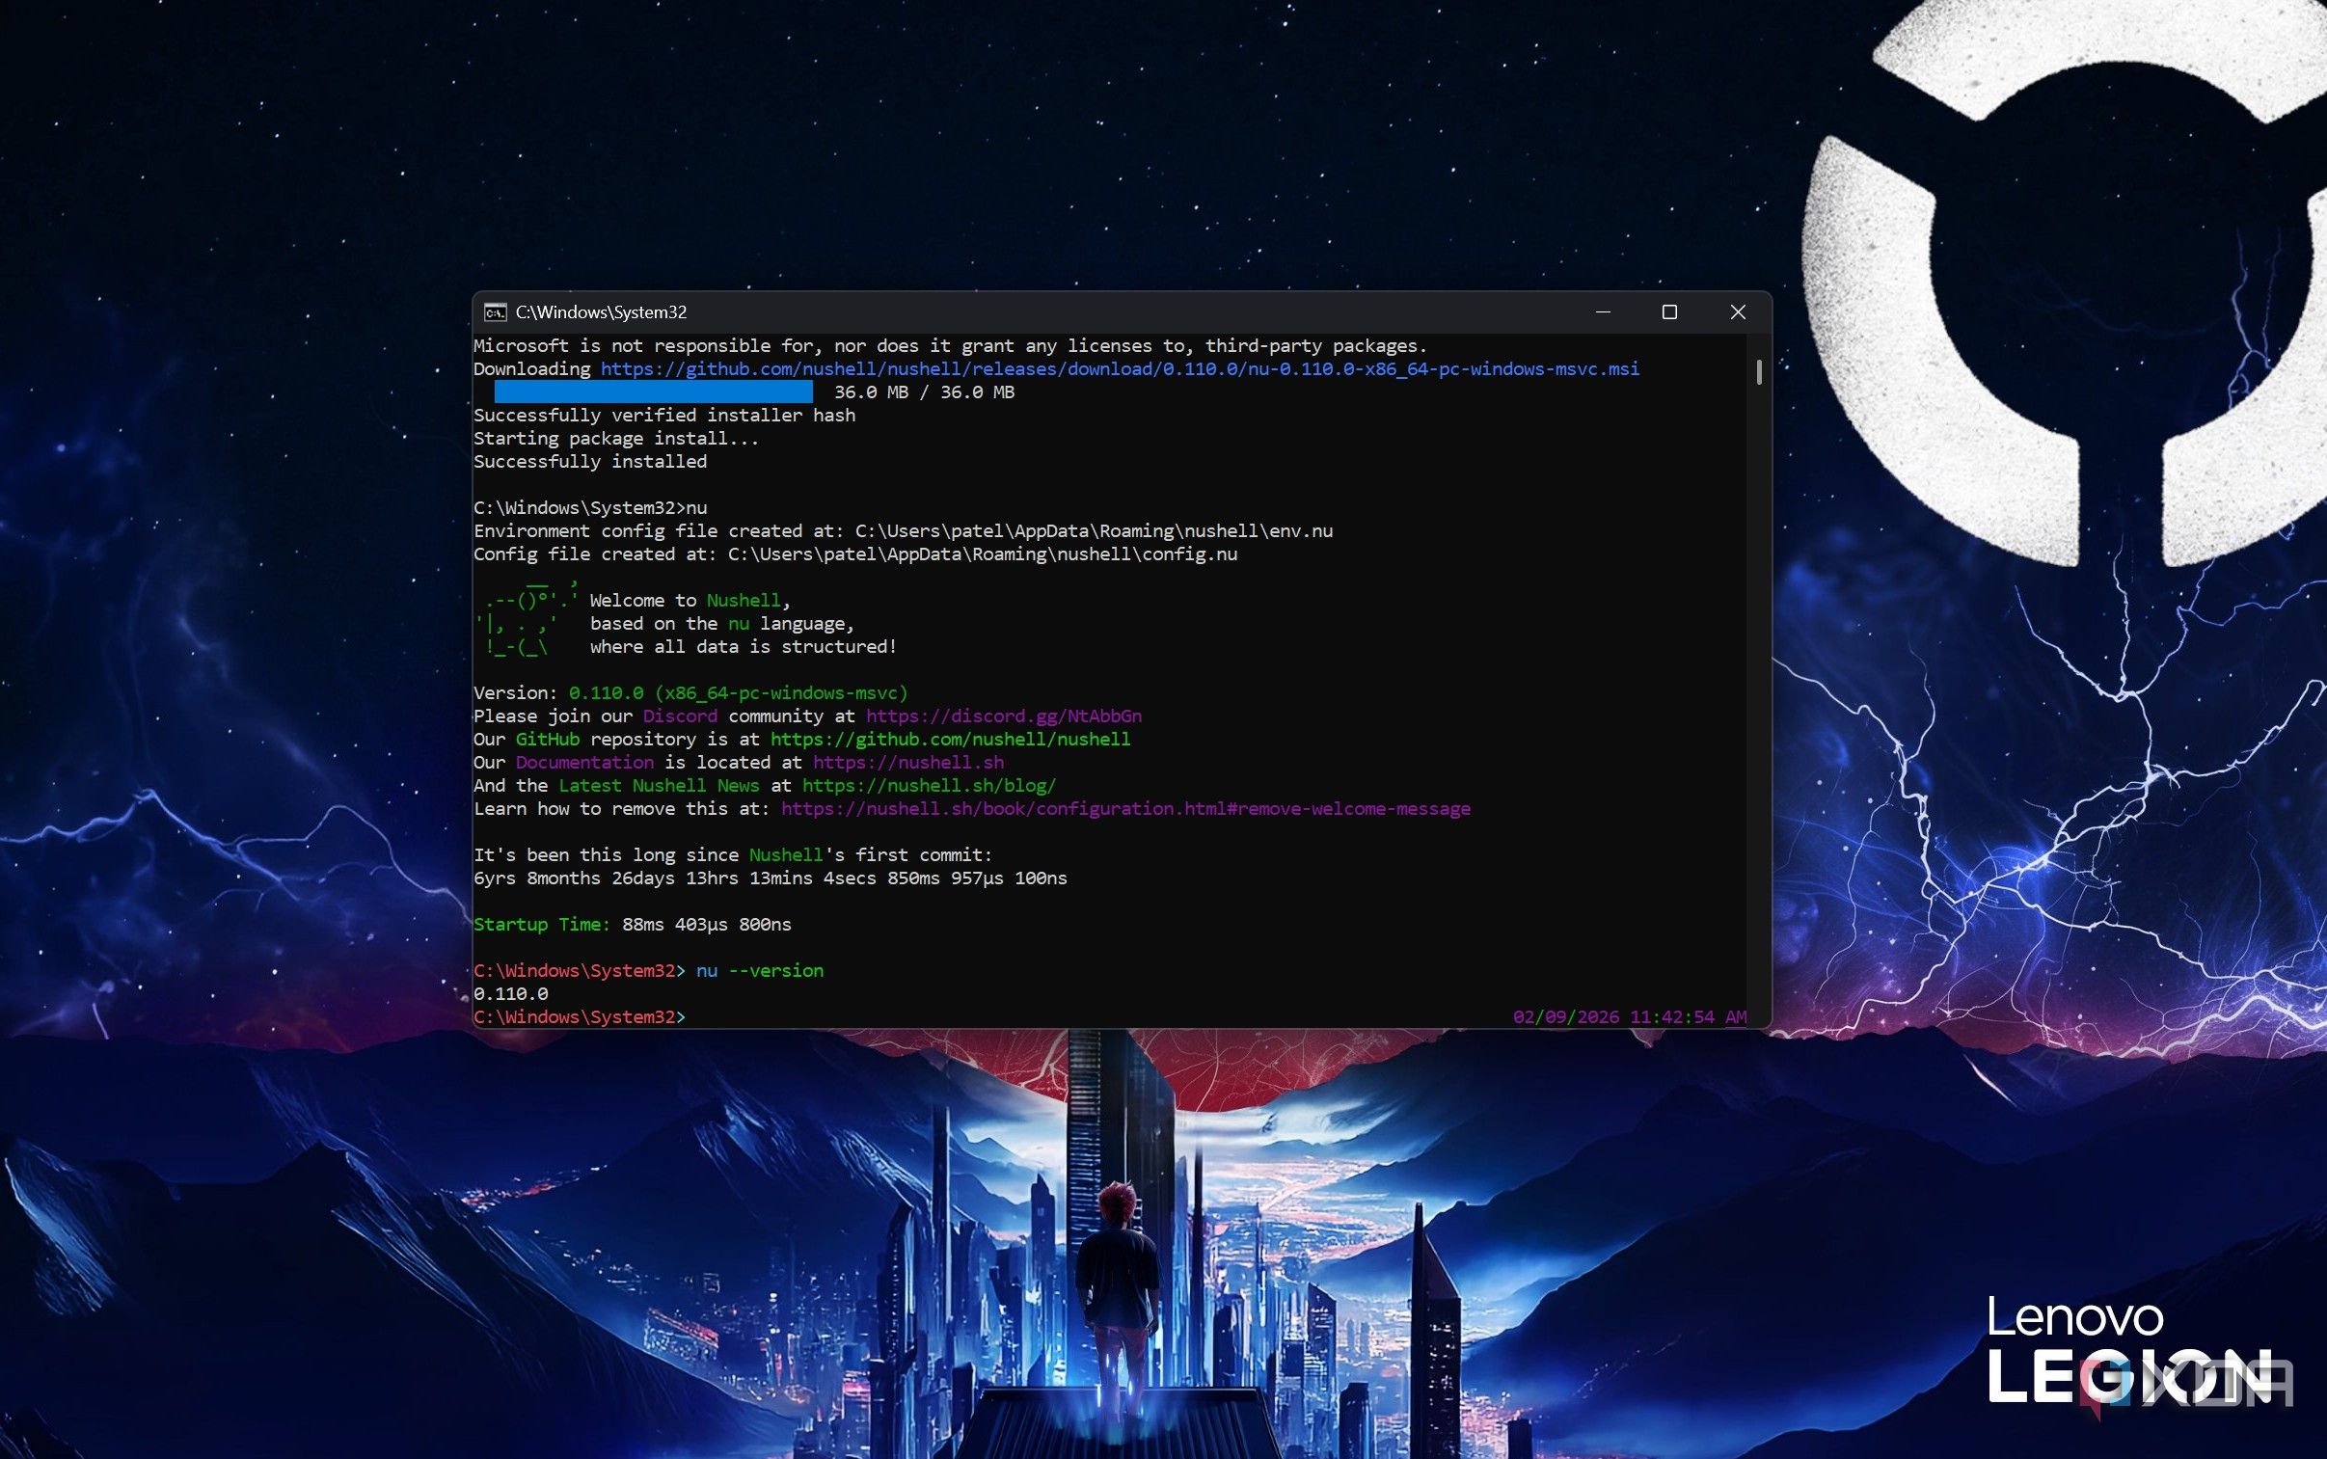The image size is (2327, 1459).
Task: Click the 'C:\Windows\System32>nu' command line
Action: tap(589, 507)
